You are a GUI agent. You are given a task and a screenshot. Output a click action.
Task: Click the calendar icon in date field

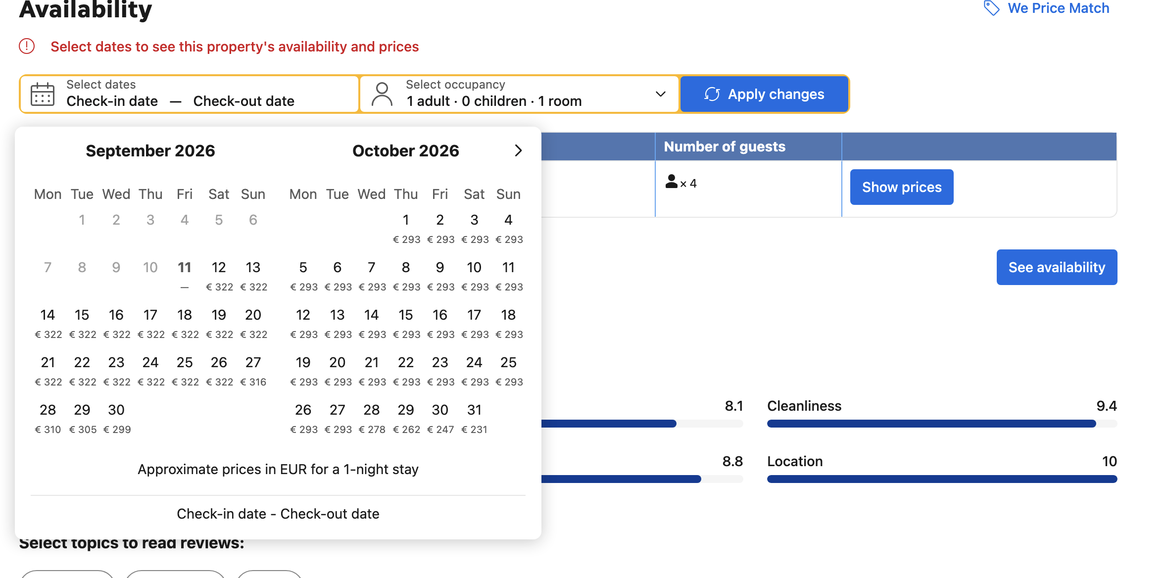(x=43, y=94)
